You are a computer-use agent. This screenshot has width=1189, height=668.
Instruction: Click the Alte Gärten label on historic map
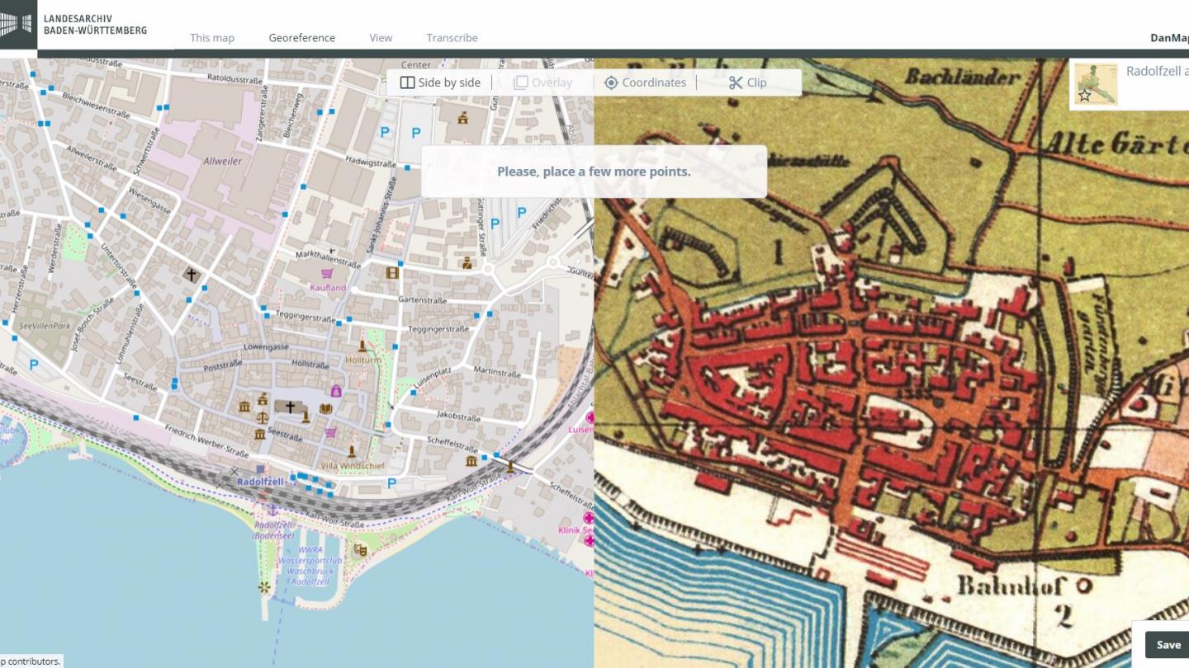1116,145
